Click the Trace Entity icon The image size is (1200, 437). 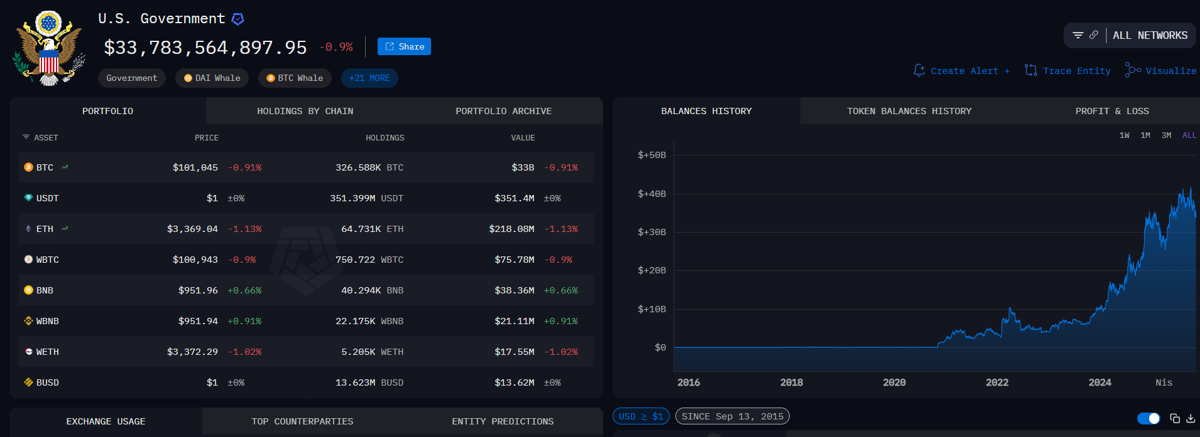tap(1030, 70)
